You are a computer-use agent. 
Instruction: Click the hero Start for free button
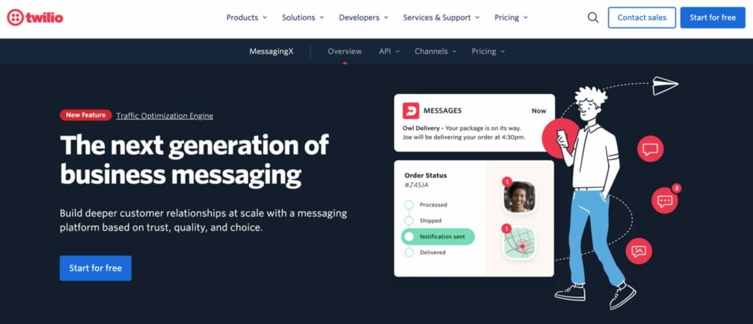(x=96, y=268)
